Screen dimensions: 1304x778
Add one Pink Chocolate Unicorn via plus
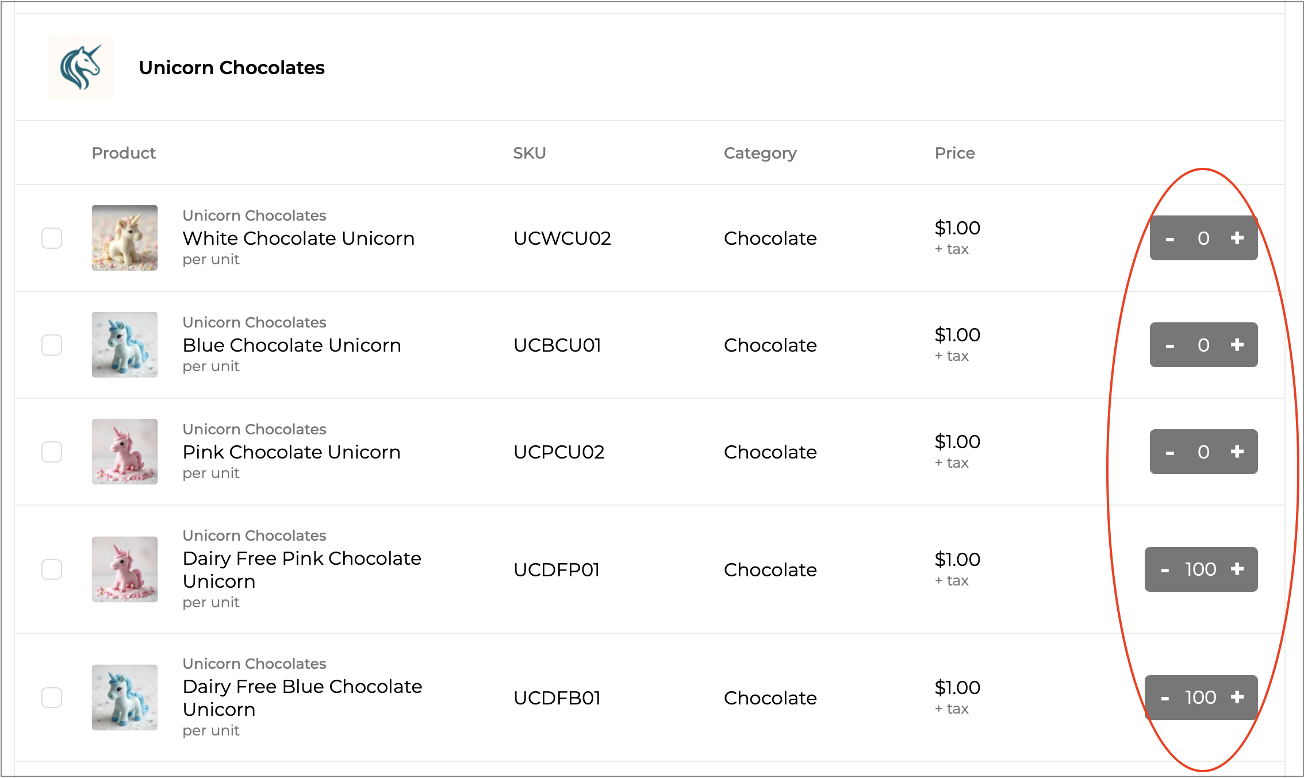(1237, 452)
